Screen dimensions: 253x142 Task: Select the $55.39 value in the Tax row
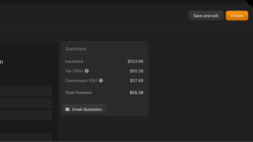(137, 71)
